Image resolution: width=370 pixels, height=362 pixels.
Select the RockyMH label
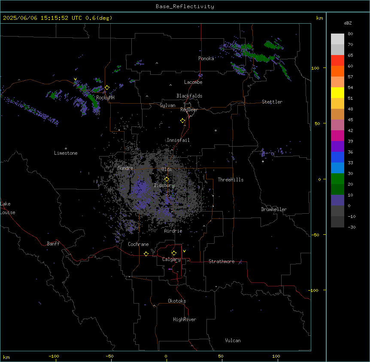pos(105,98)
